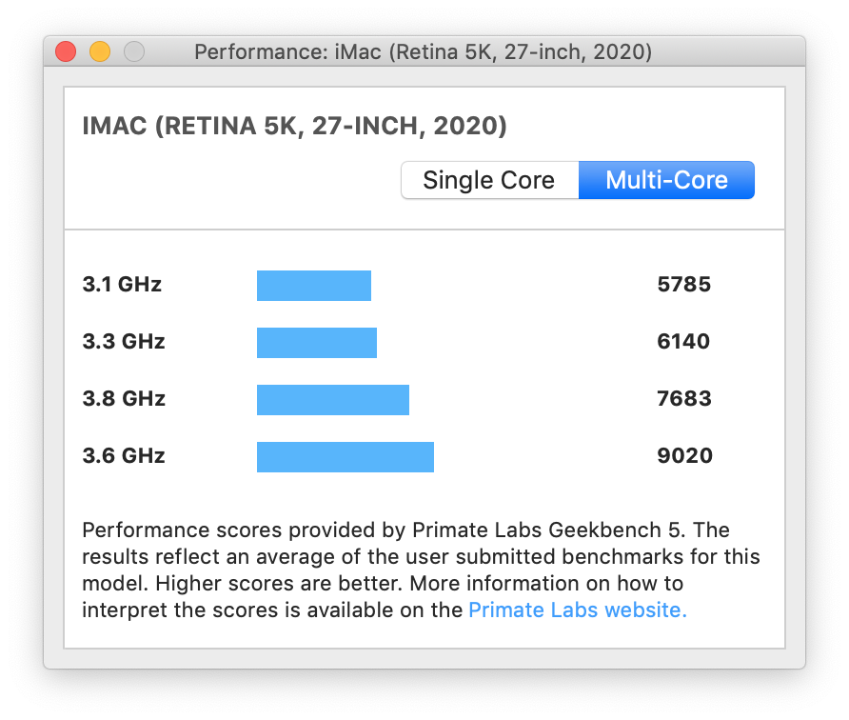Click the 6140 score value
Image resolution: width=849 pixels, height=720 pixels.
point(683,342)
